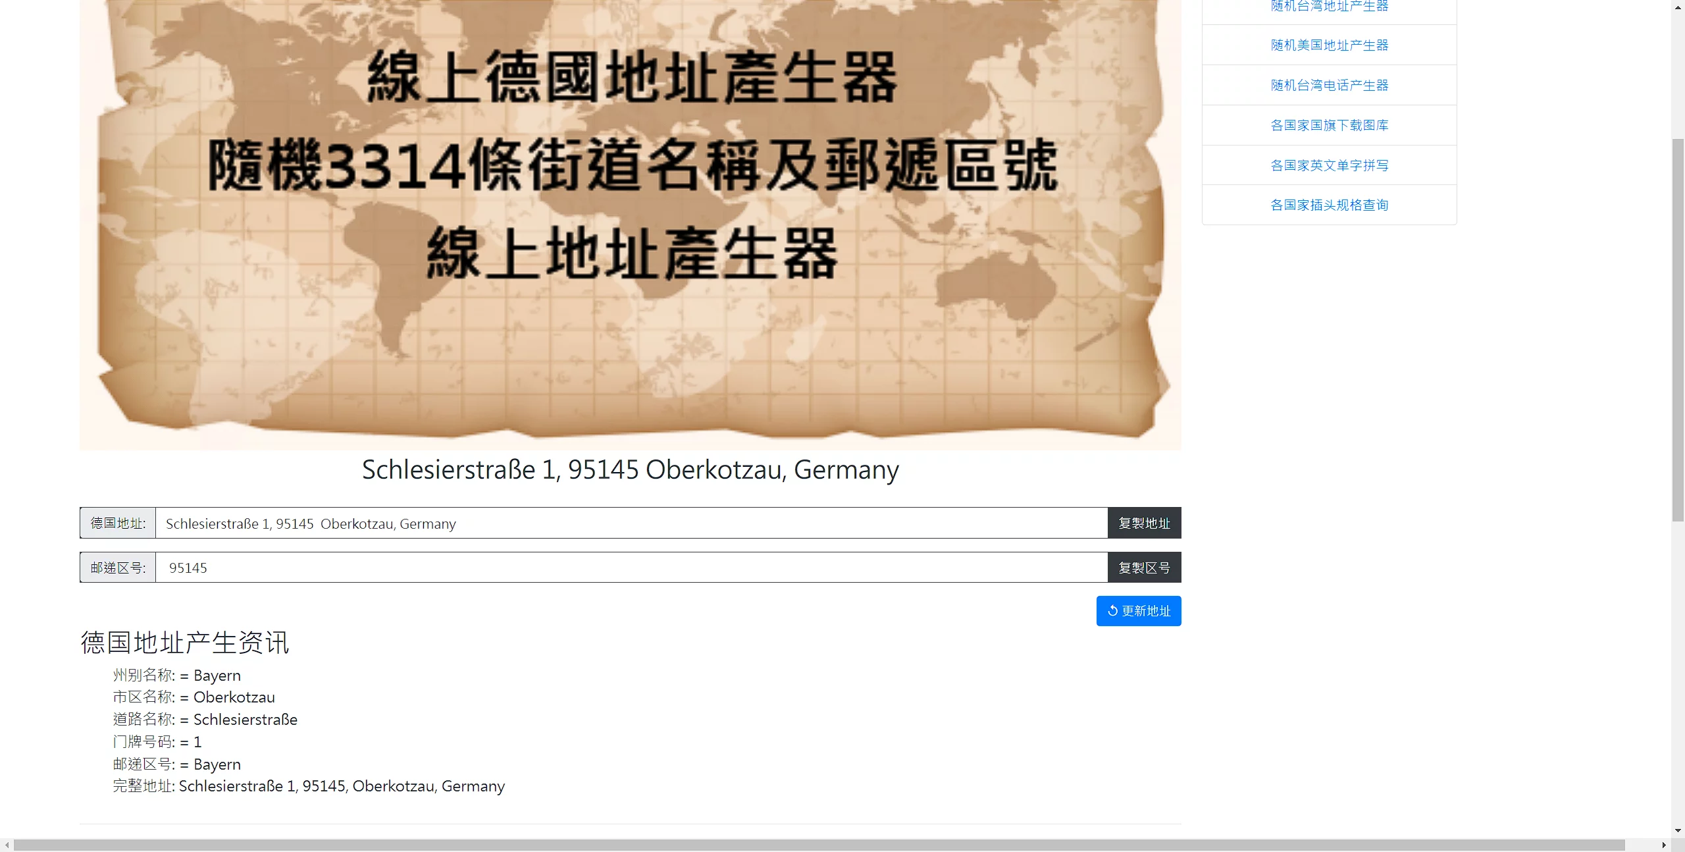This screenshot has height=852, width=1685.
Task: Click the refresh icon in 更新地址 button
Action: 1112,611
